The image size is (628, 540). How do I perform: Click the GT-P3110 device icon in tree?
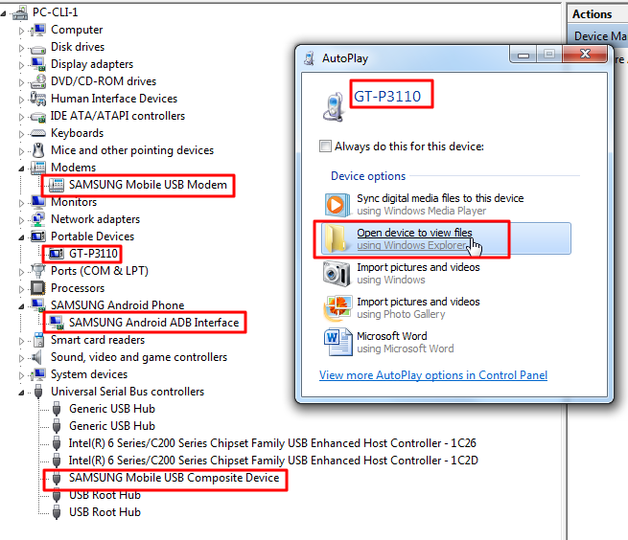click(x=57, y=253)
